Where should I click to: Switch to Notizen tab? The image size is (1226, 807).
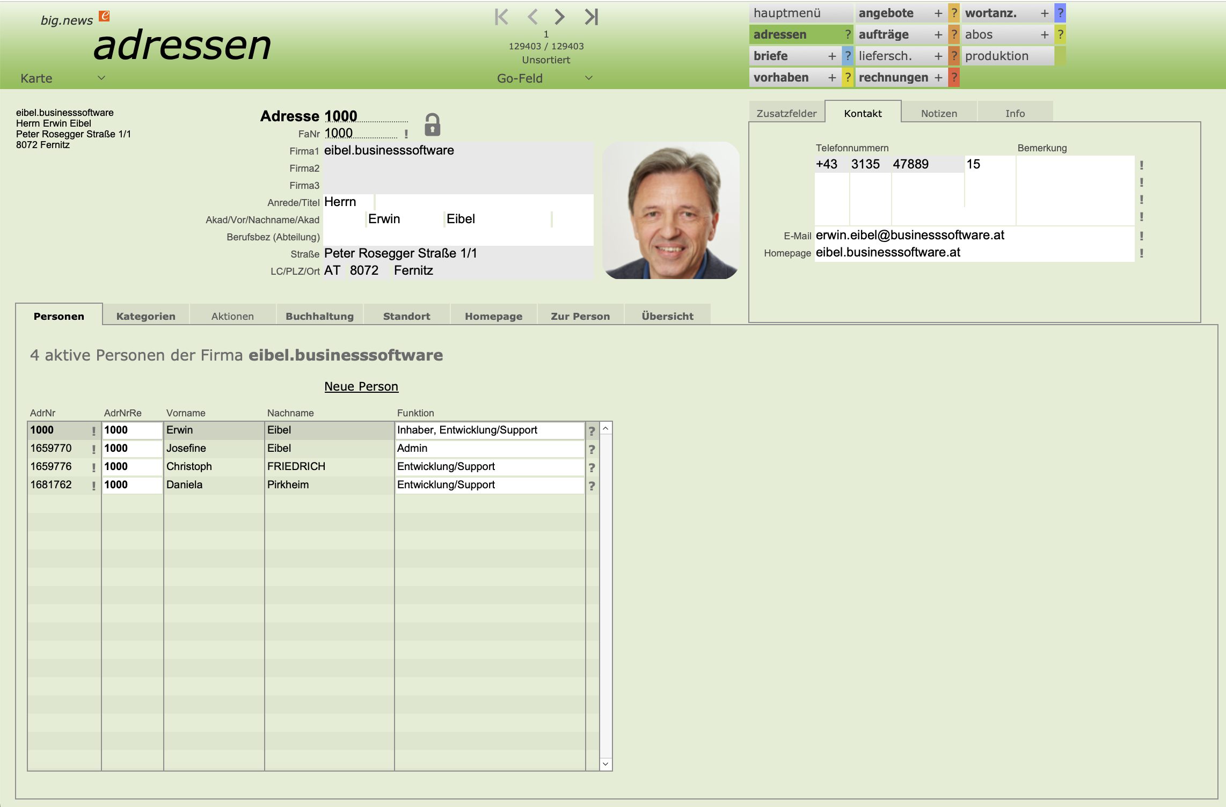point(939,113)
